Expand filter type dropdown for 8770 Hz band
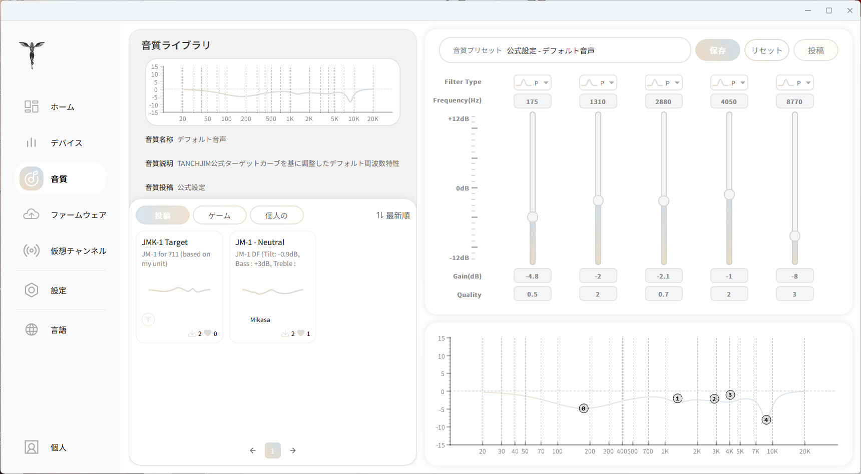Screen dimensions: 861x474 [x=795, y=82]
